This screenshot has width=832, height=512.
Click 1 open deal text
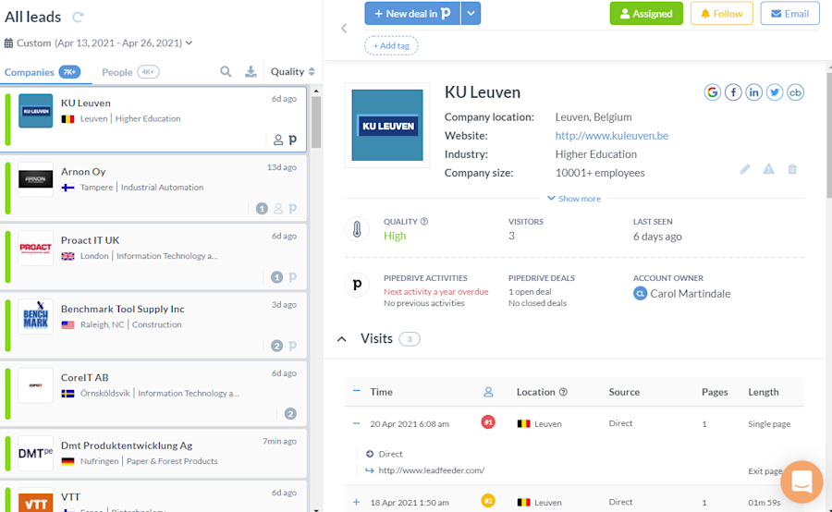coord(530,292)
